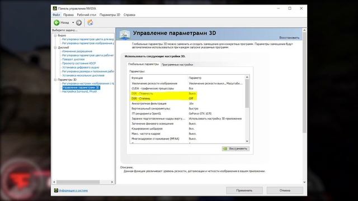Select Кэширование шейдеров row
Image resolution: width=358 pixels, height=201 pixels.
click(x=187, y=128)
